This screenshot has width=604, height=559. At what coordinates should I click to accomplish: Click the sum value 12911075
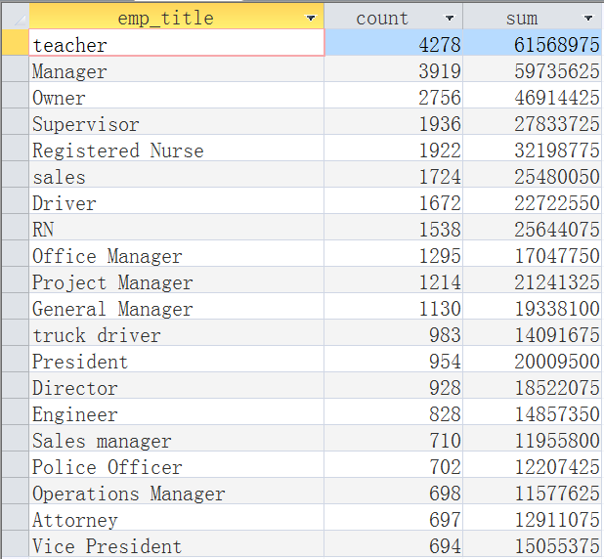[557, 520]
